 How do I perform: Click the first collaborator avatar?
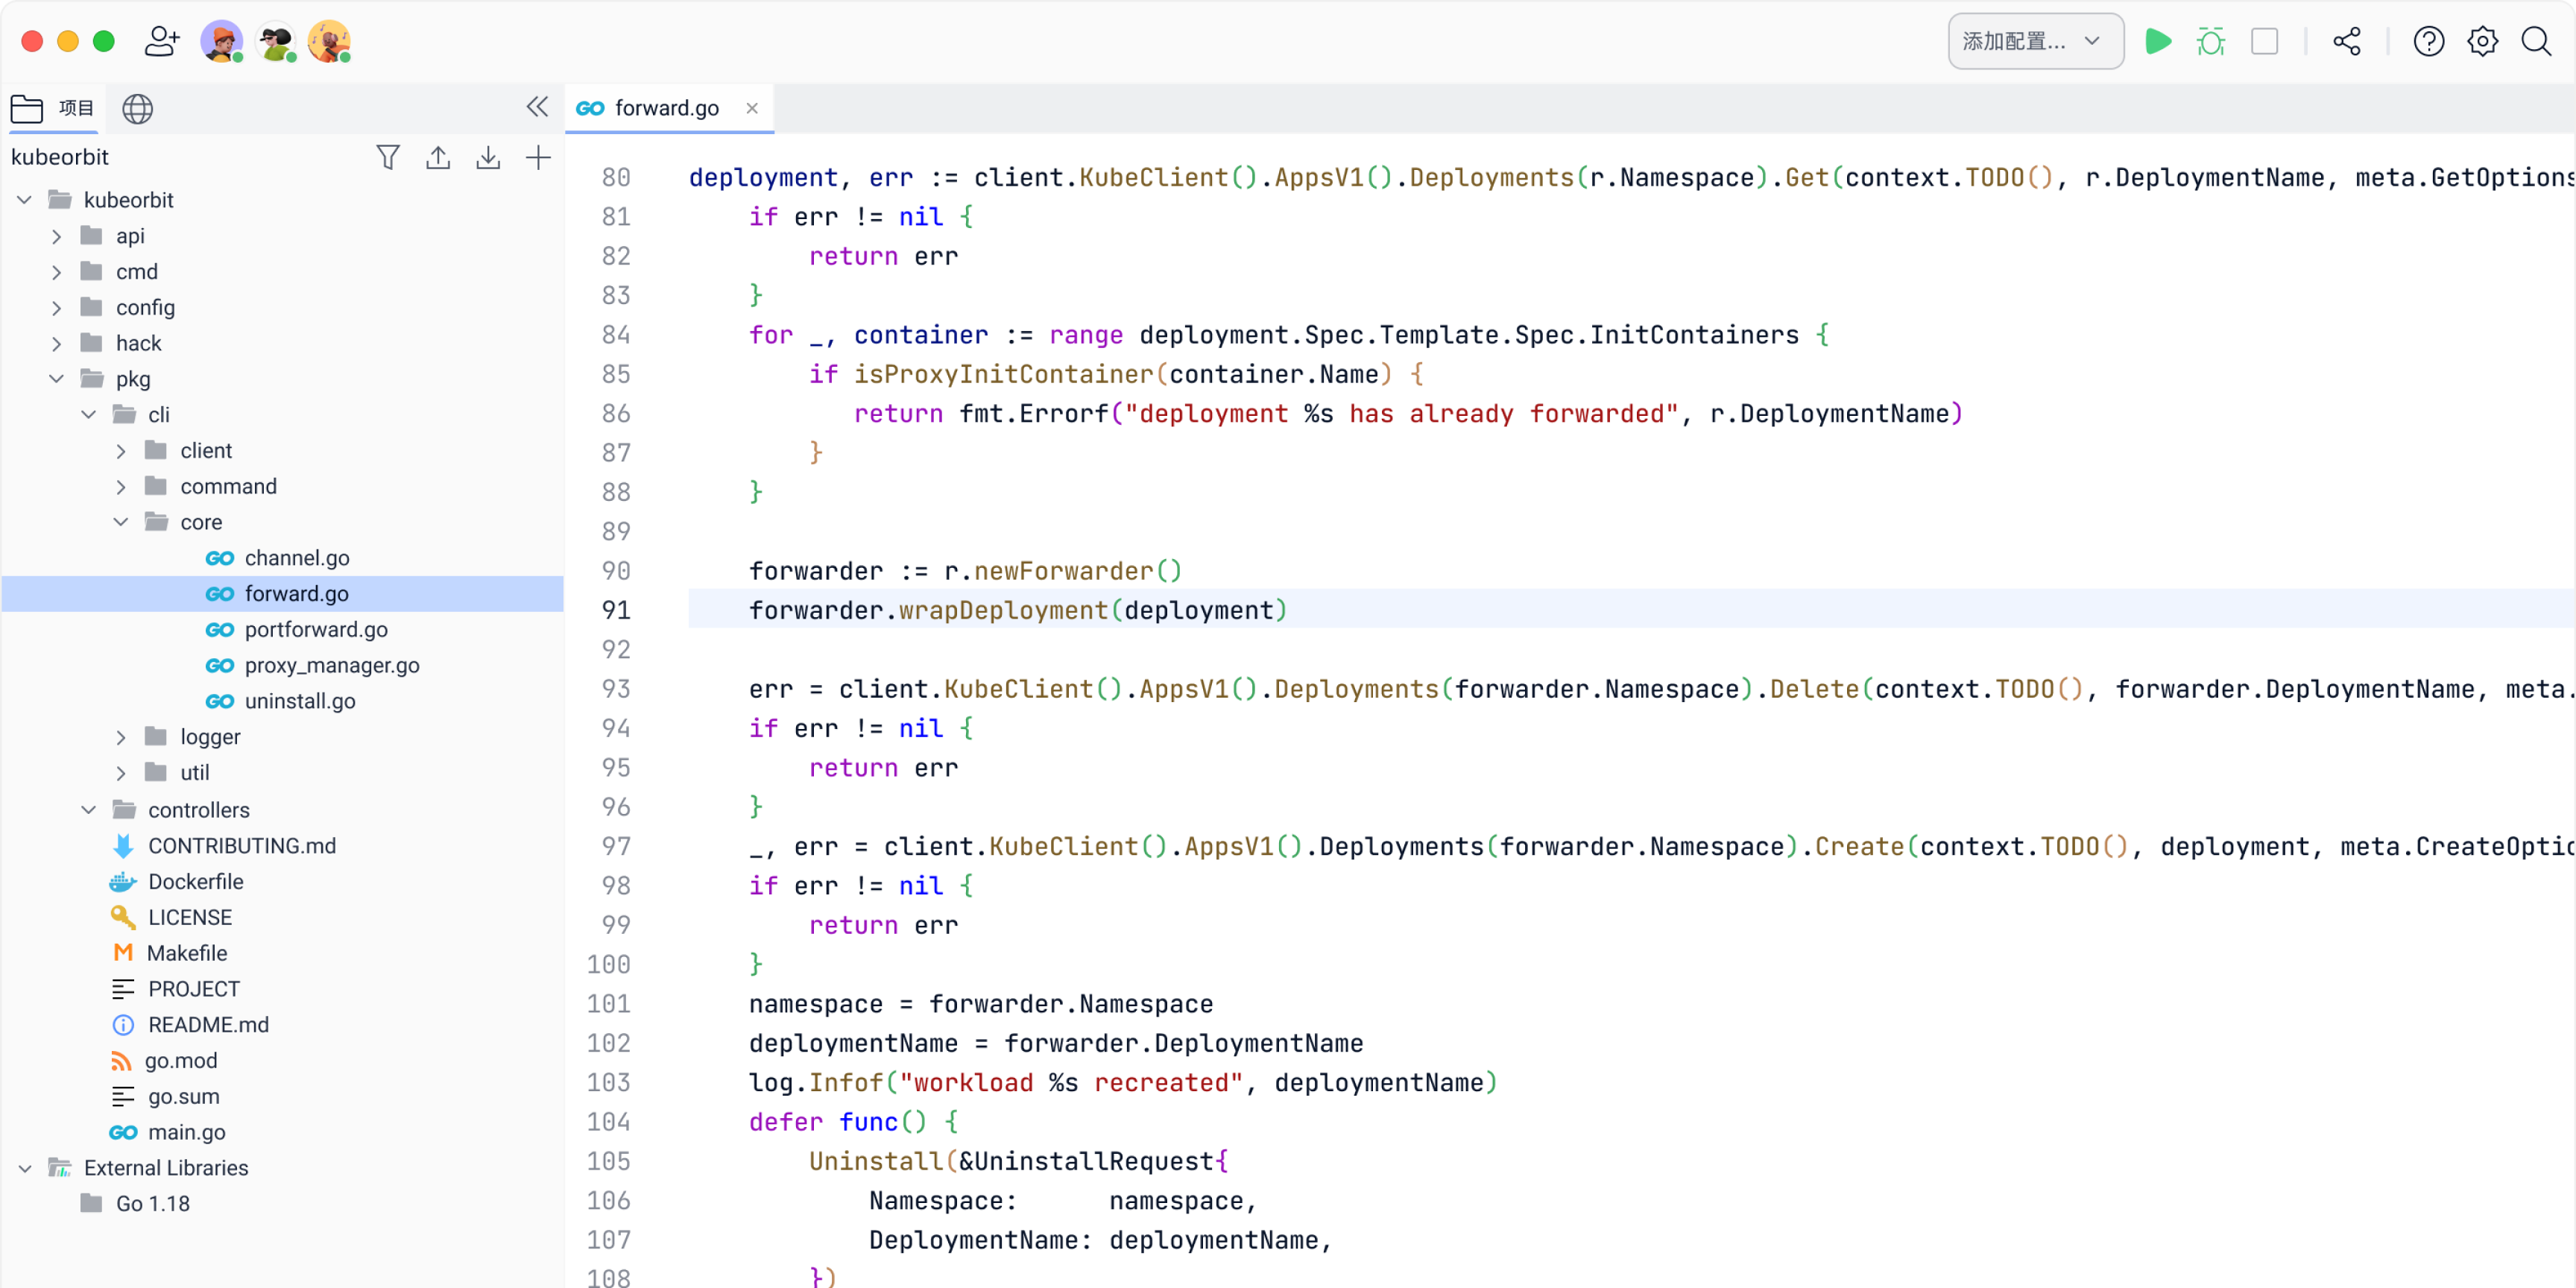pyautogui.click(x=221, y=41)
